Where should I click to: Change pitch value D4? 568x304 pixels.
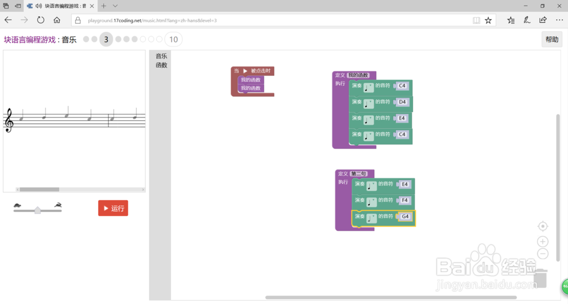pyautogui.click(x=402, y=102)
